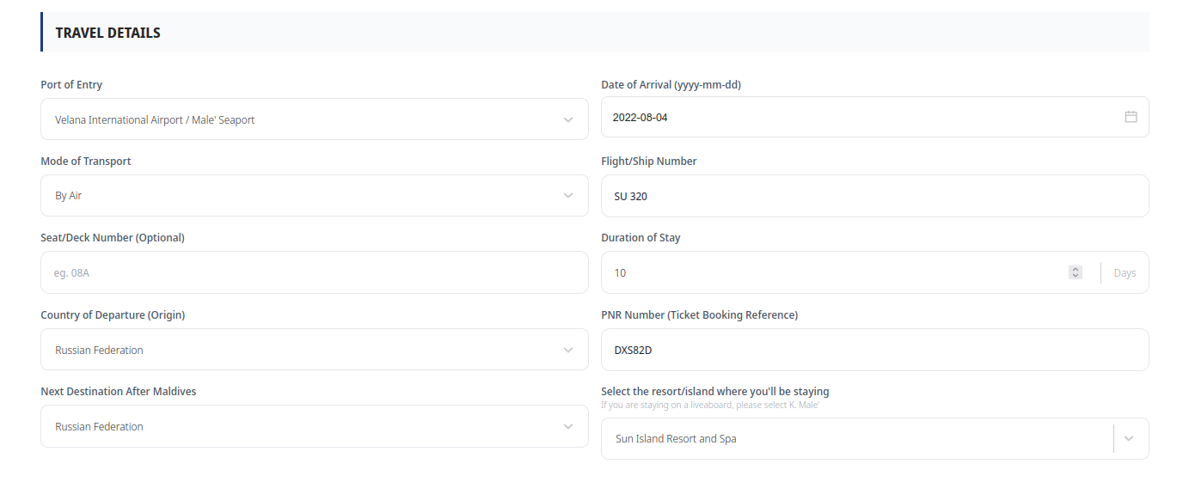Select the 'Velana International Airport / Male' Seaport' value
The height and width of the screenshot is (482, 1183).
coord(155,120)
